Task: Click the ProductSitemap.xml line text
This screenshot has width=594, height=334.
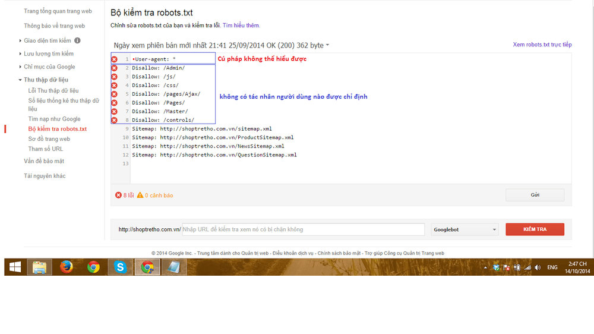Action: [x=213, y=138]
